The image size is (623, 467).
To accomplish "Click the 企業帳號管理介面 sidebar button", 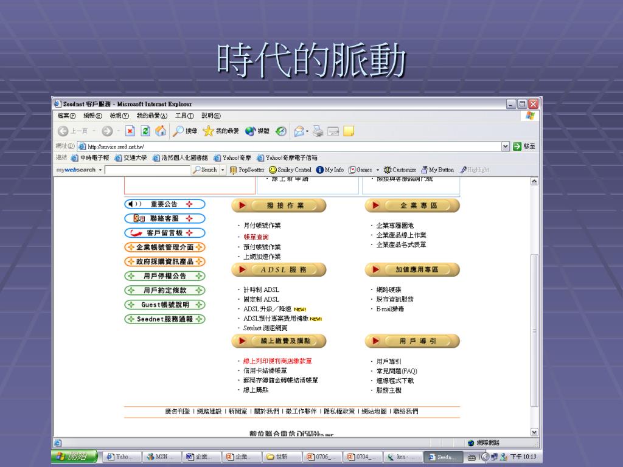I will [164, 247].
